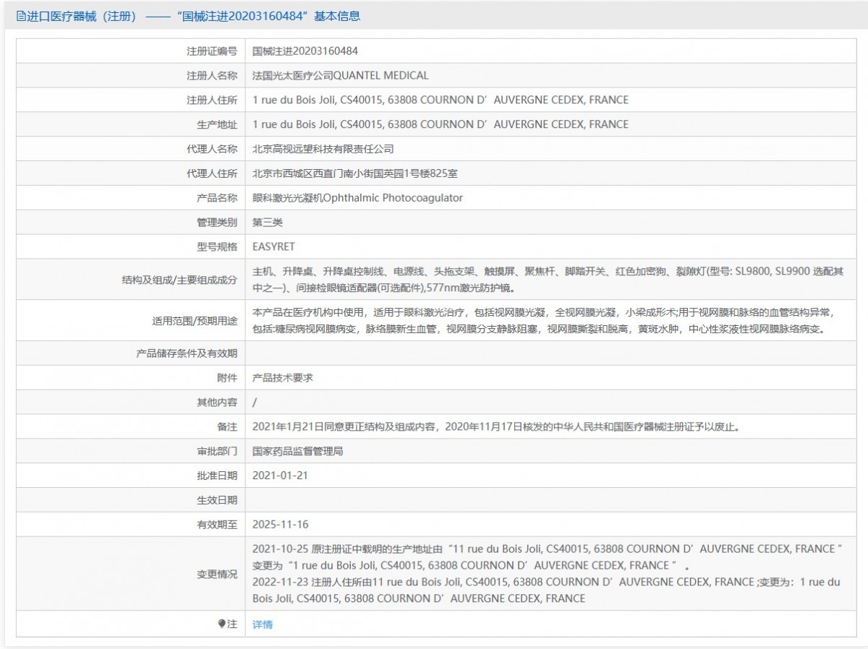Click the 产品名称 label
Viewport: 868px width, 649px height.
click(x=217, y=198)
